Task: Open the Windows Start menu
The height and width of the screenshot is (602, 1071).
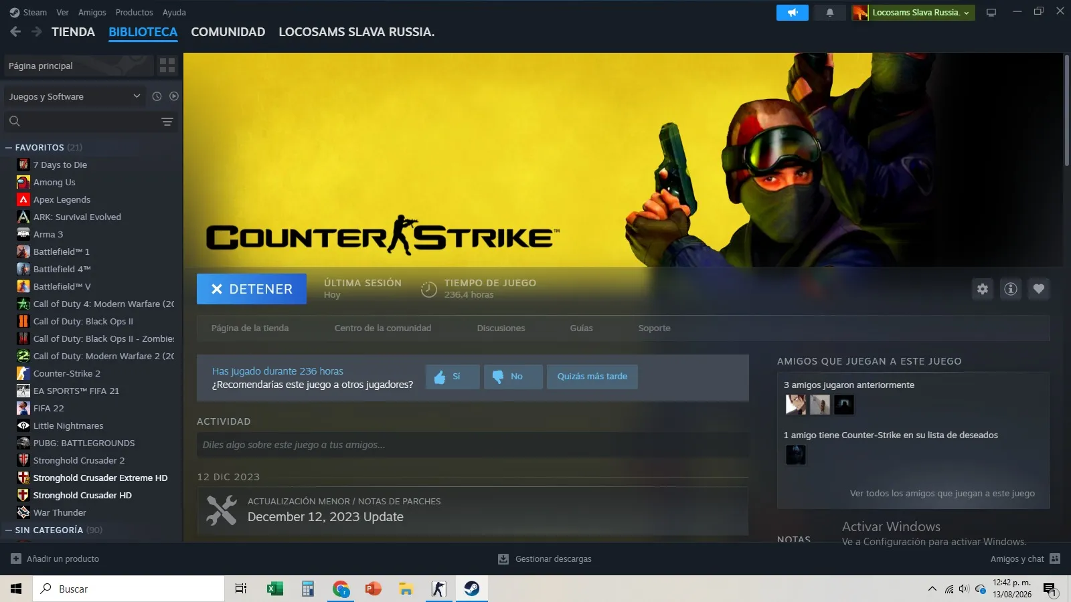Action: click(16, 589)
